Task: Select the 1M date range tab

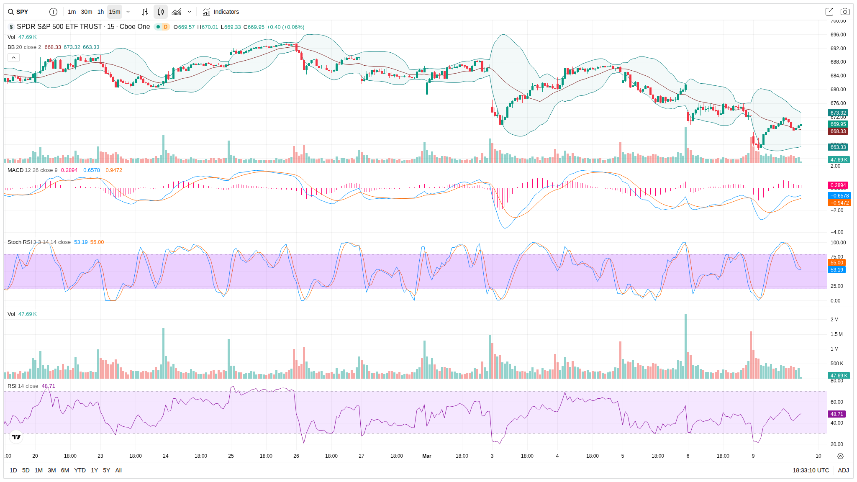Action: click(x=38, y=470)
